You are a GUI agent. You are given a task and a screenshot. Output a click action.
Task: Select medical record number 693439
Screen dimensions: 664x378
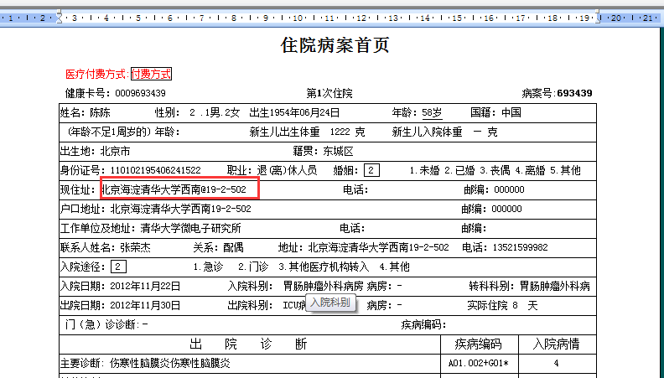tap(574, 93)
